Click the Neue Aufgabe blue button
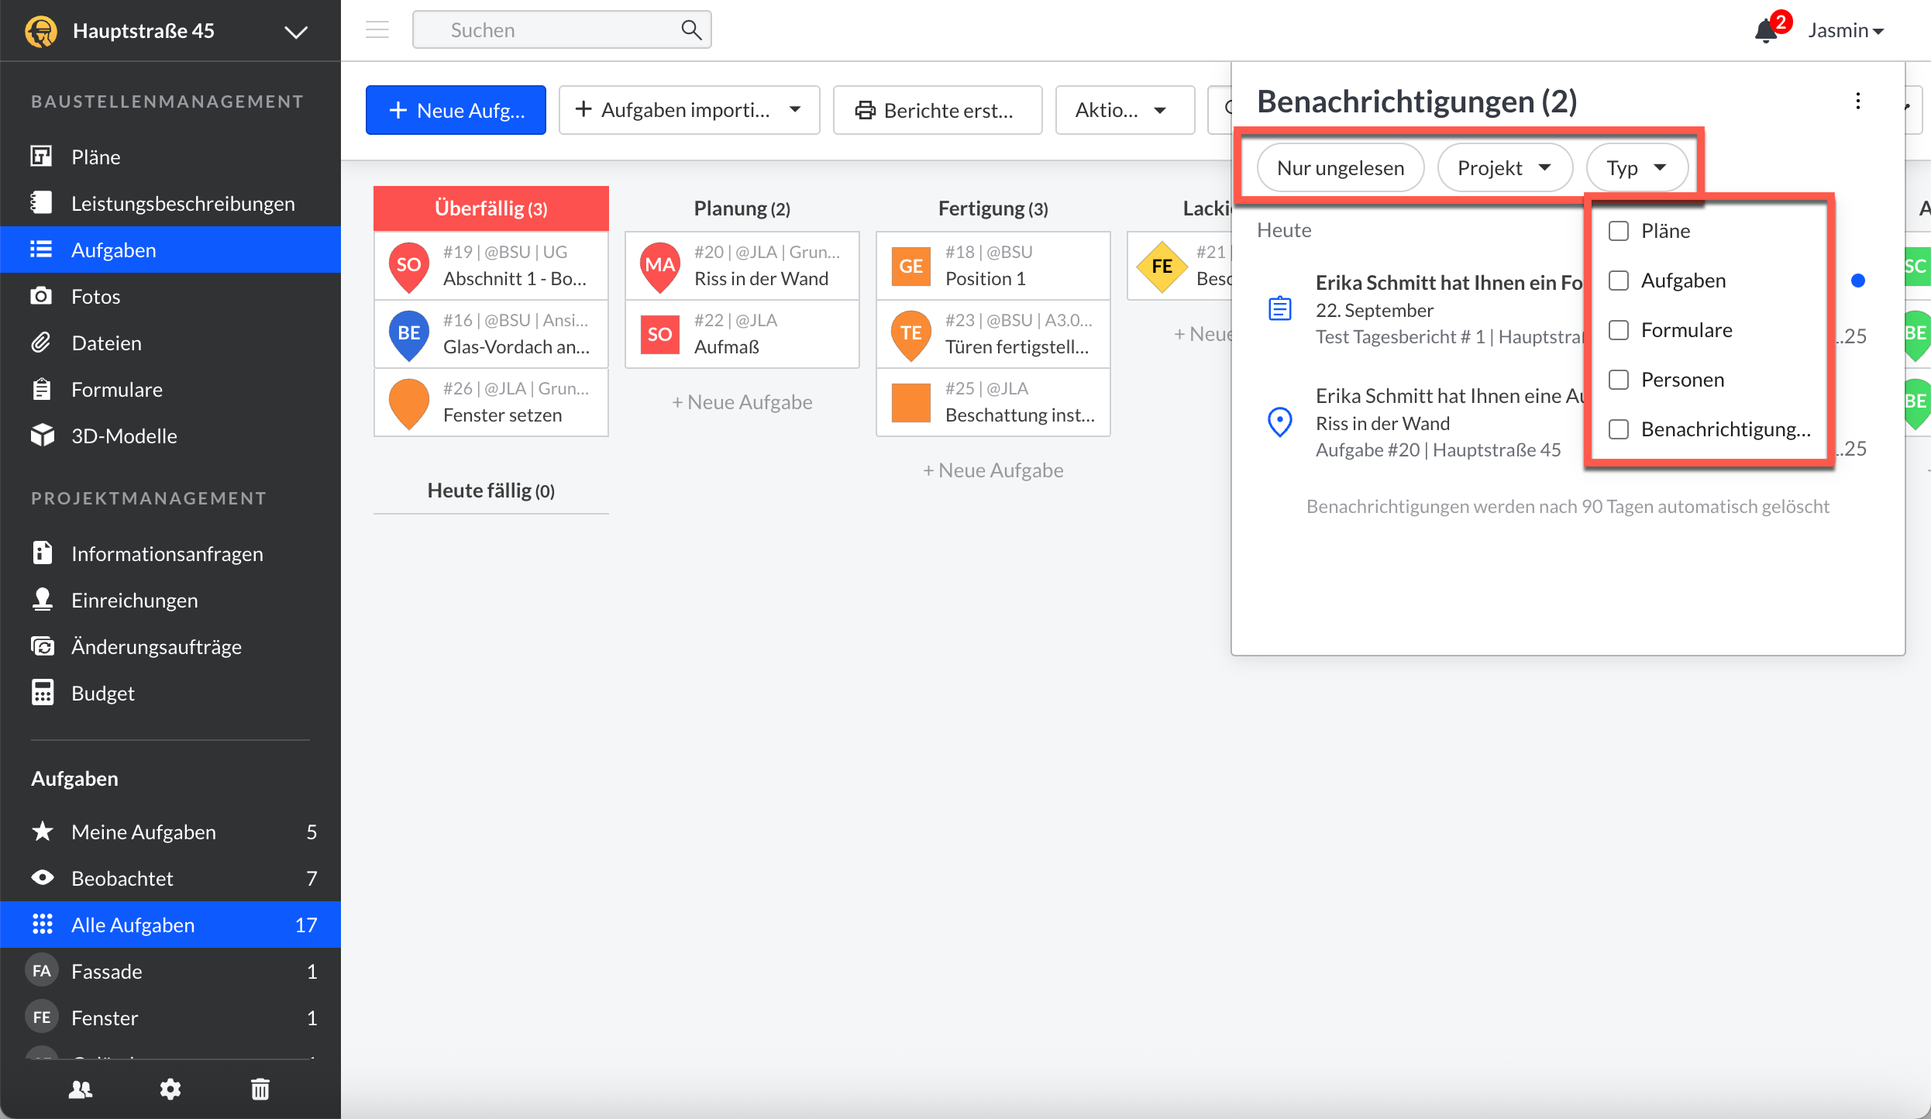 click(x=456, y=110)
